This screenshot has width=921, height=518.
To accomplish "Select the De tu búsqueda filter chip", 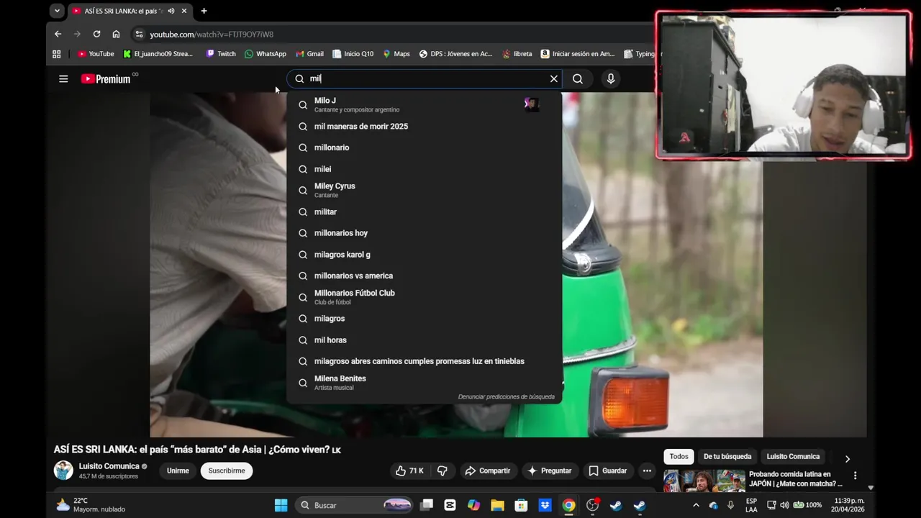I will (727, 457).
